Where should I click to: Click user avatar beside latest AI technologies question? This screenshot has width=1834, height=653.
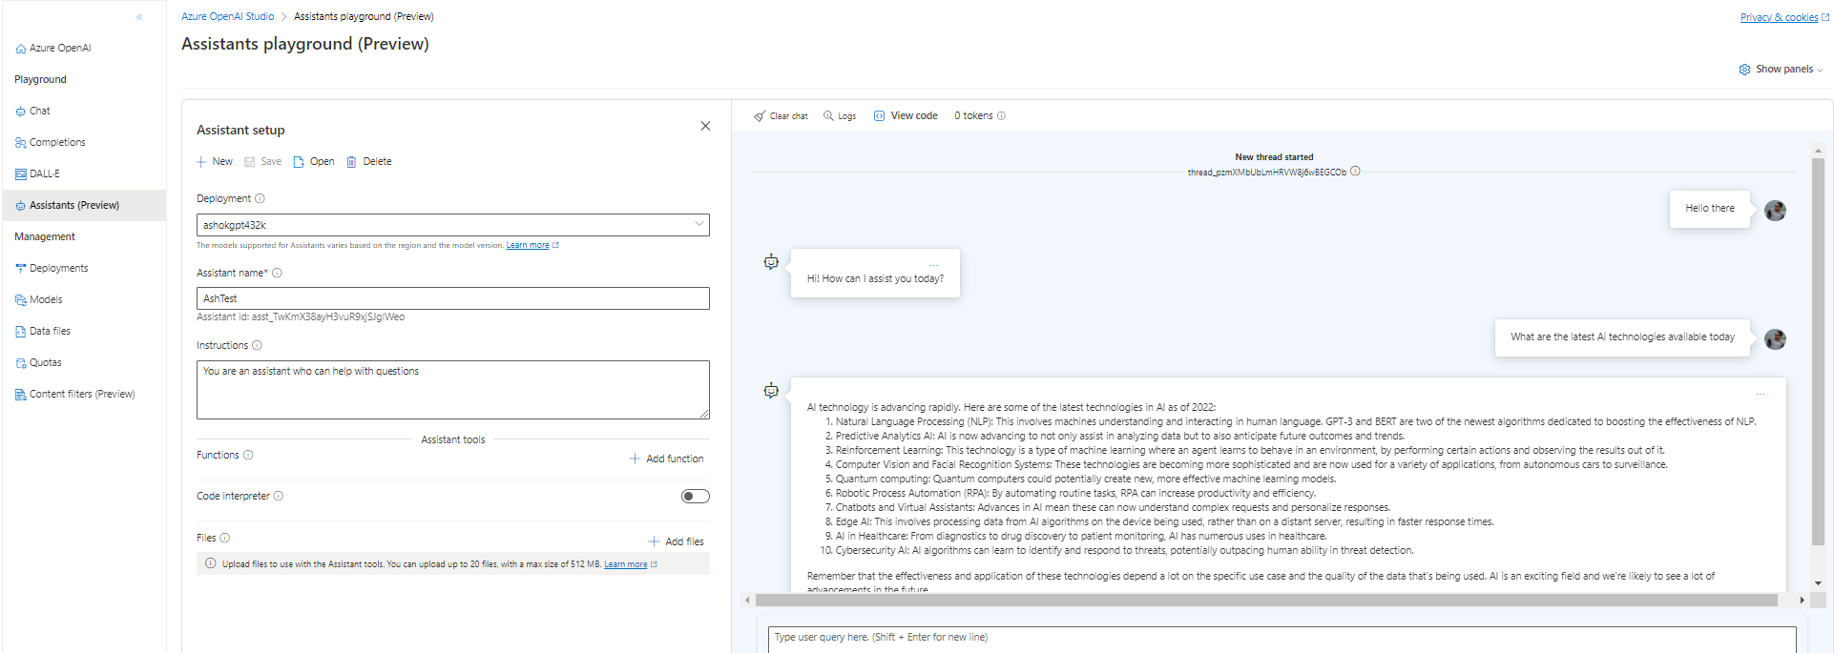pyautogui.click(x=1775, y=339)
